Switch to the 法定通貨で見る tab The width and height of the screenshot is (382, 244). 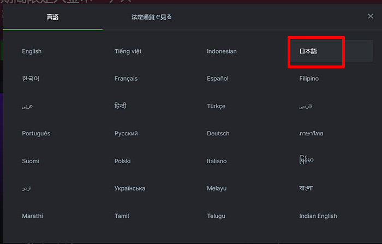coord(152,17)
